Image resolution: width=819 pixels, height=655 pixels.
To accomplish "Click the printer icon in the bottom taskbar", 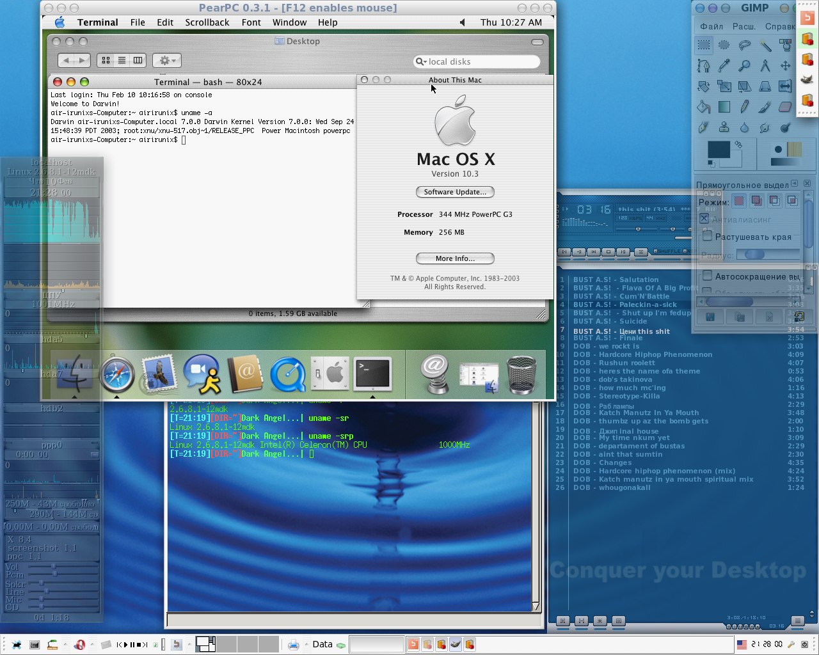I will tap(293, 645).
